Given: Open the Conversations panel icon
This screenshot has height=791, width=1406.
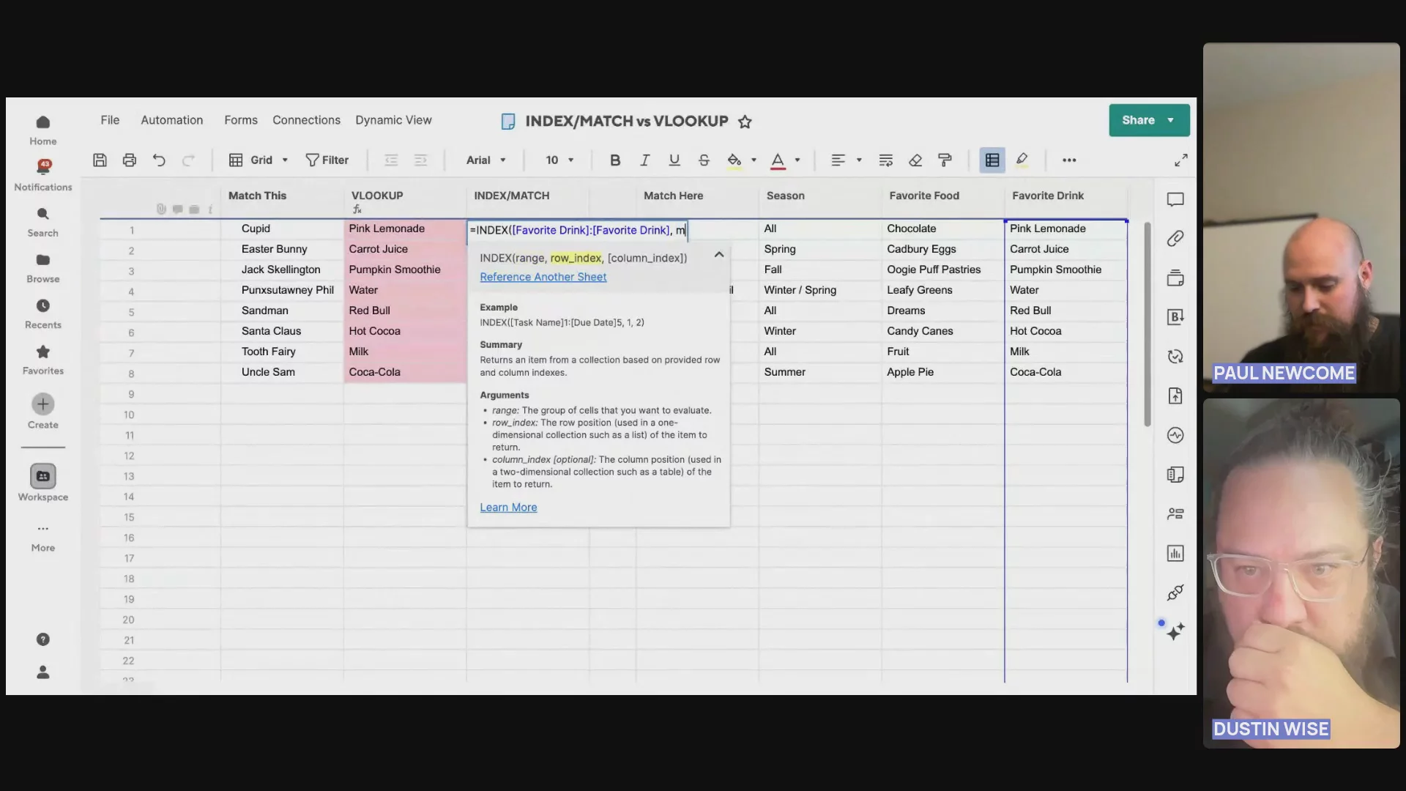Looking at the screenshot, I should [x=1175, y=199].
